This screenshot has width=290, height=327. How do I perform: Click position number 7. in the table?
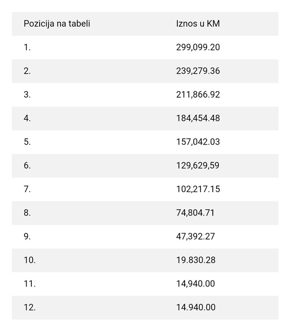click(x=27, y=189)
